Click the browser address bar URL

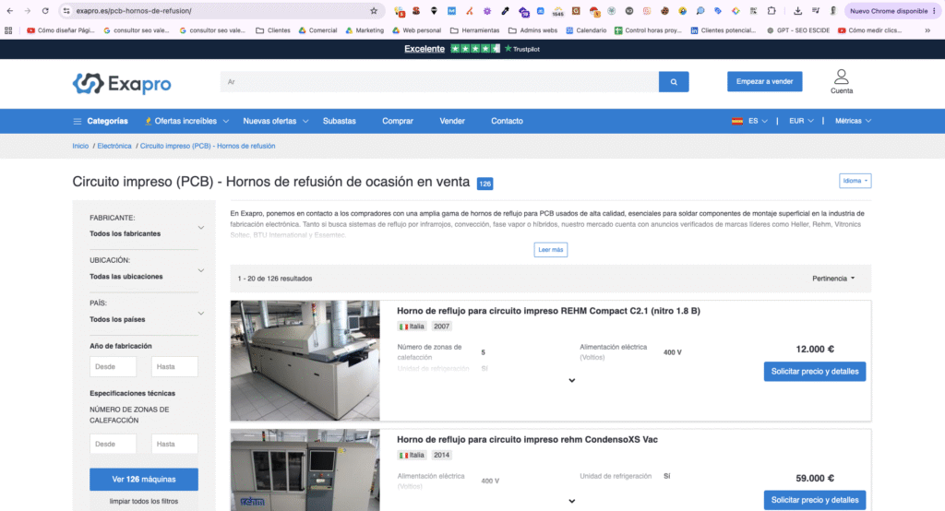pyautogui.click(x=134, y=11)
